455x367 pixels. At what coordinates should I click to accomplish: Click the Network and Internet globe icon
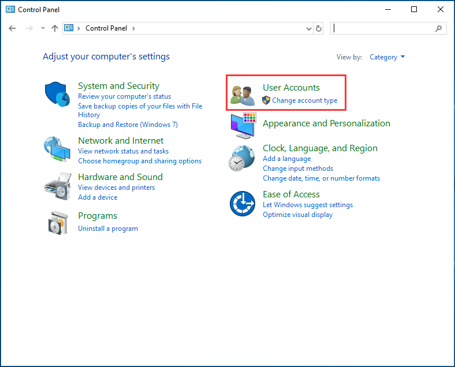click(57, 149)
